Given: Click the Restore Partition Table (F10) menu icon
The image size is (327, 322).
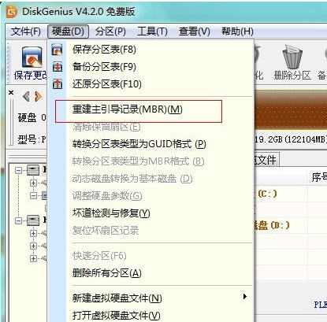Looking at the screenshot, I should point(58,84).
